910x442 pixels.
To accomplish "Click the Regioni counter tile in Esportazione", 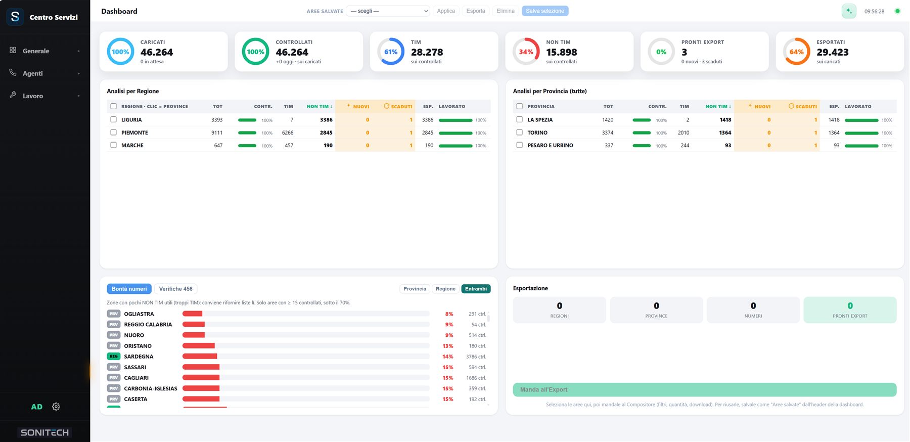I will (x=559, y=310).
